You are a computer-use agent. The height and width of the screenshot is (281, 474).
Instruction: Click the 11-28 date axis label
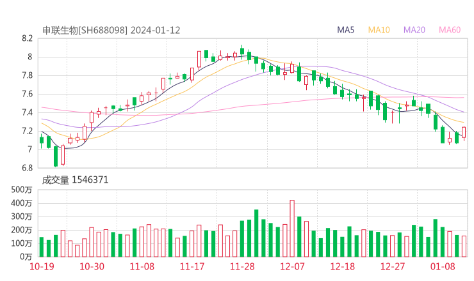pyautogui.click(x=242, y=266)
